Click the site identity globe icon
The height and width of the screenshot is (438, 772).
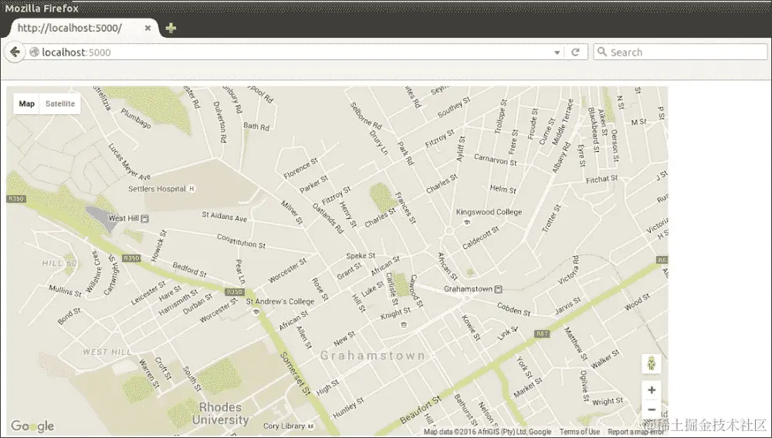coord(34,52)
